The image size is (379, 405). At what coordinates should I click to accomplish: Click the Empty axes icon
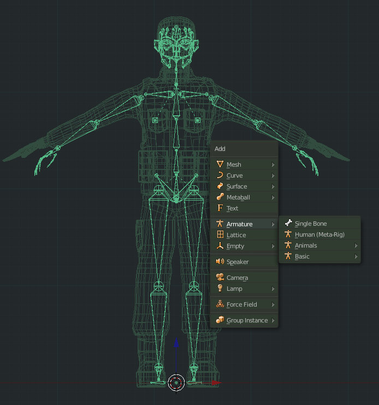(220, 245)
